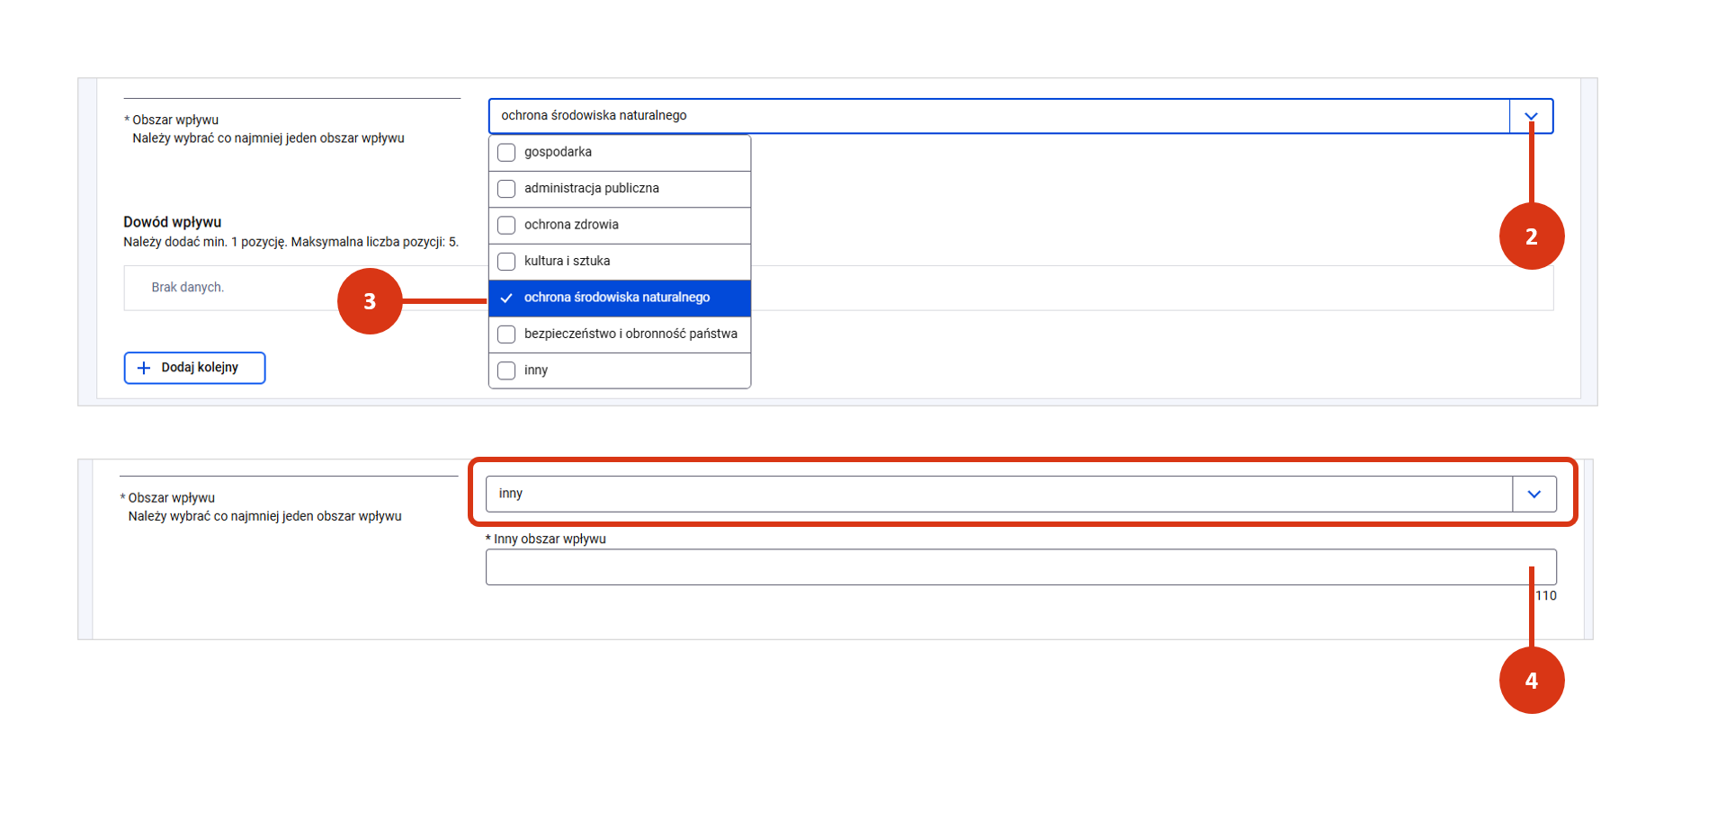
Task: Click the 'Brak danych.' empty list row
Action: tap(188, 288)
